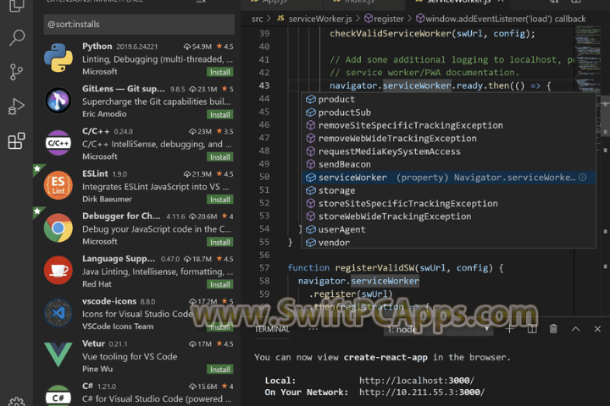Click the 'Eric Amodio' publisher name
610x406 pixels.
104,114
